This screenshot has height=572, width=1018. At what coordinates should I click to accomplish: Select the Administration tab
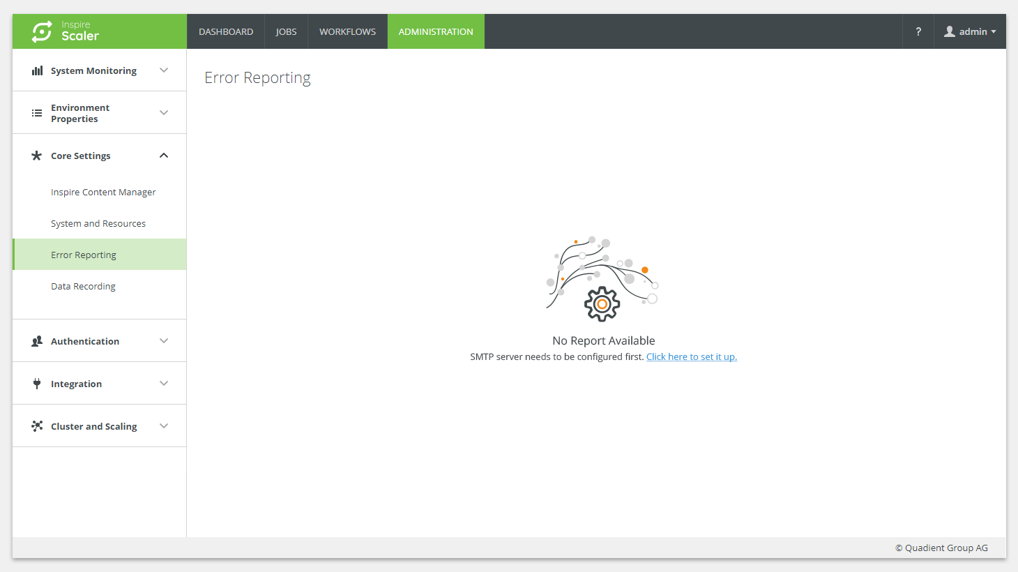pyautogui.click(x=436, y=31)
